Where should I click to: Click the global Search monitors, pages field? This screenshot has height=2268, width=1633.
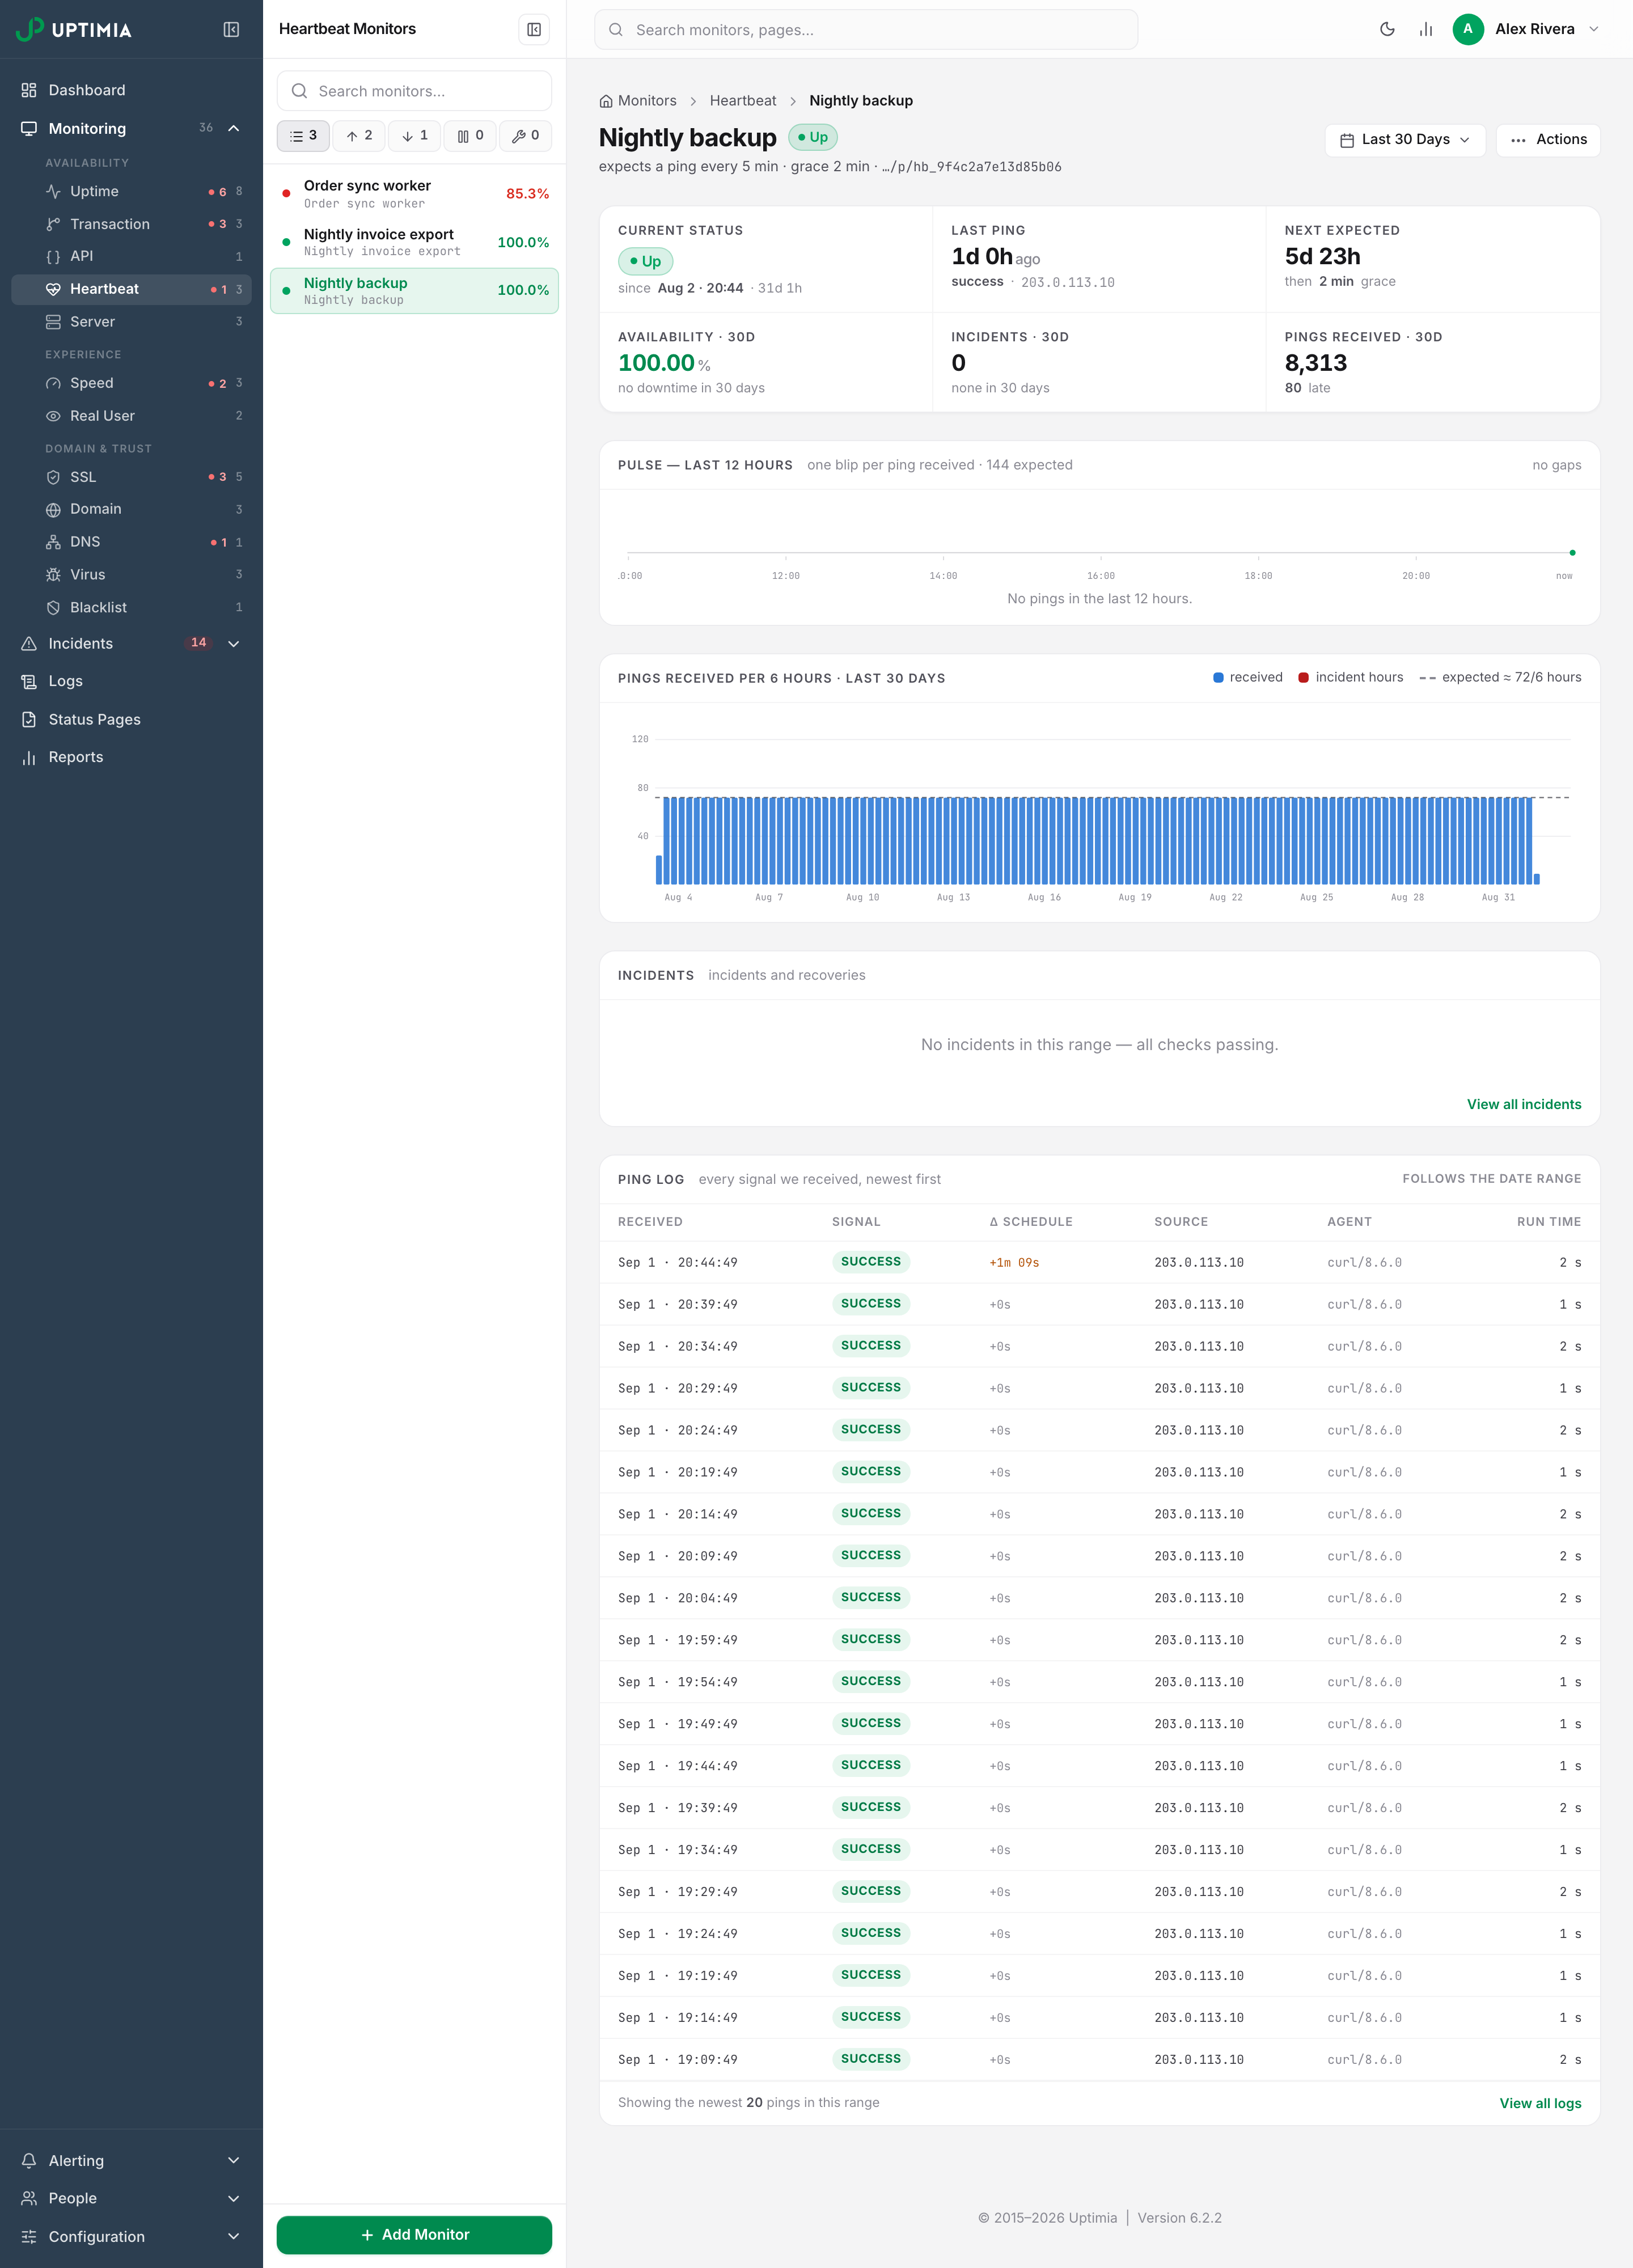click(866, 30)
